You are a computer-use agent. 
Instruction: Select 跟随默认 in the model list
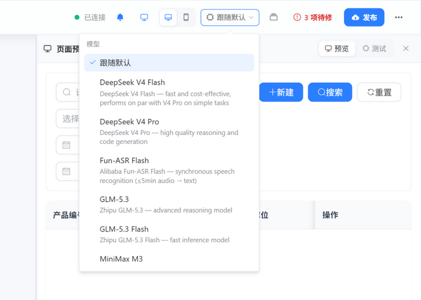169,62
